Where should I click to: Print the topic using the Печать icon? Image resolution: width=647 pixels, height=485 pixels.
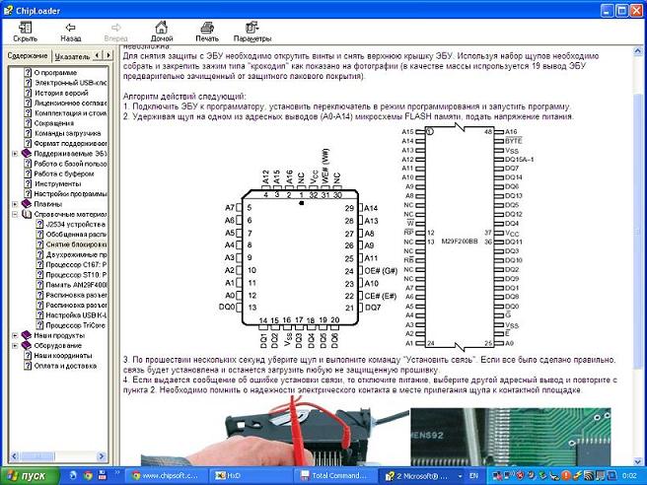click(x=207, y=30)
